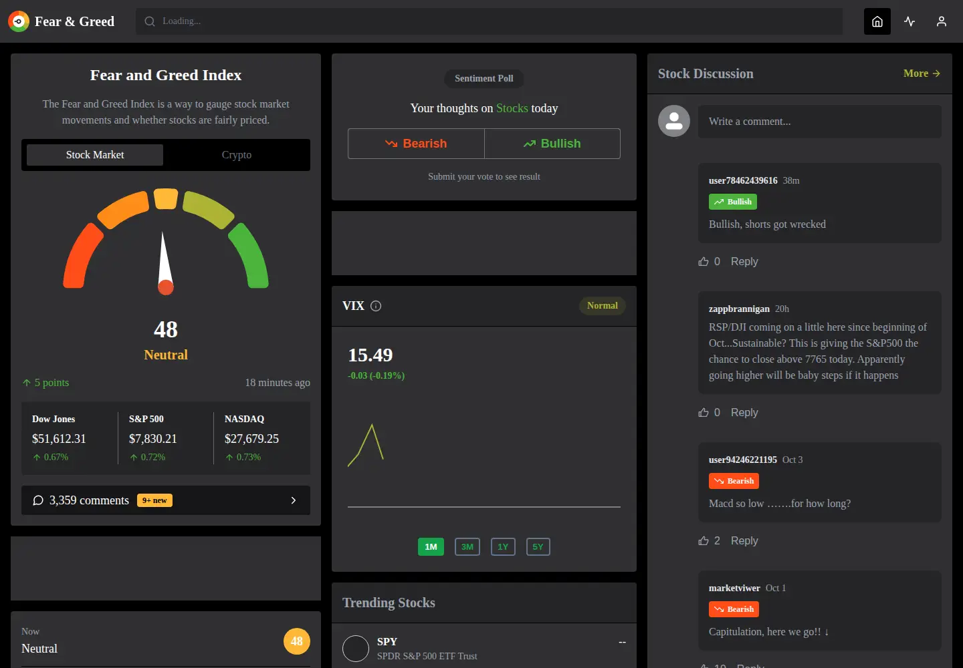Viewport: 963px width, 668px height.
Task: Click the gauge needle on fear greed meter
Action: (165, 263)
